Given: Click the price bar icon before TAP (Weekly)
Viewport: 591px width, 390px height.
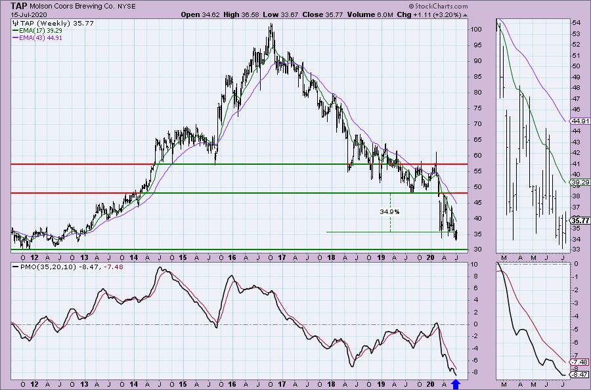Looking at the screenshot, I should point(15,24).
